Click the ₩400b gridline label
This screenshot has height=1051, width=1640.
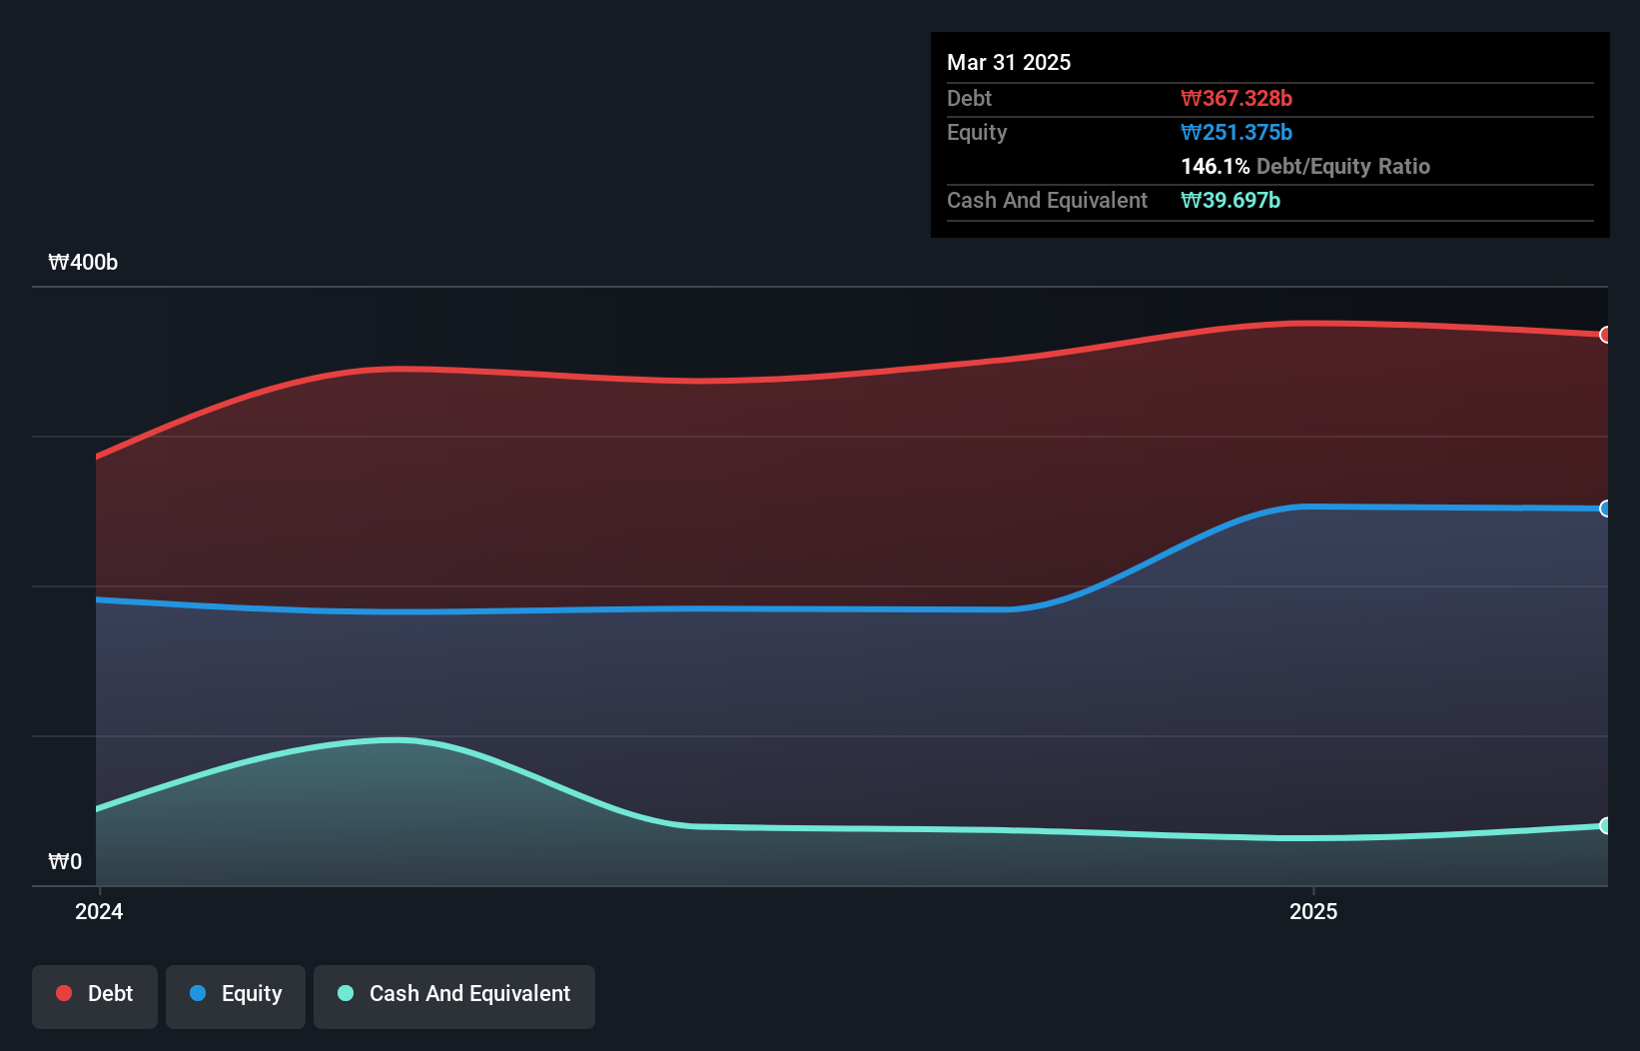84,263
